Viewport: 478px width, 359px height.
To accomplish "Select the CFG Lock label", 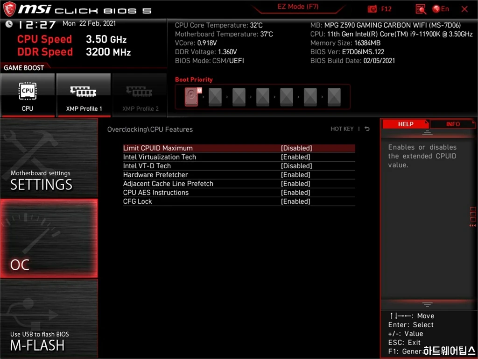I will (138, 201).
